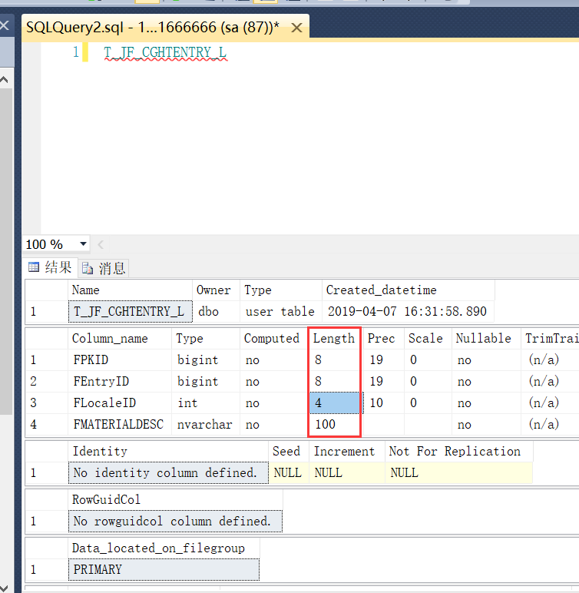Viewport: 579px width, 593px height.
Task: Select the (n/a) cell in FMATERIALDESC row
Action: (551, 424)
